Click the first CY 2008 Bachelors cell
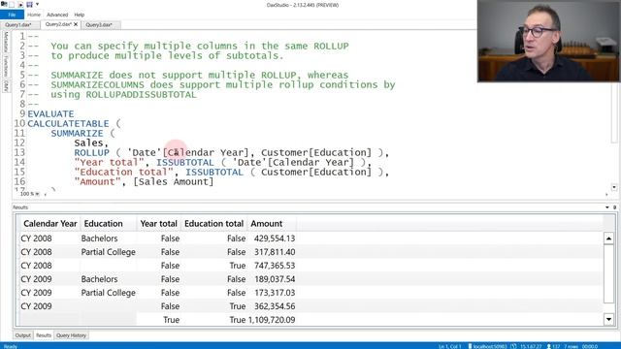621x349 pixels. pos(99,238)
